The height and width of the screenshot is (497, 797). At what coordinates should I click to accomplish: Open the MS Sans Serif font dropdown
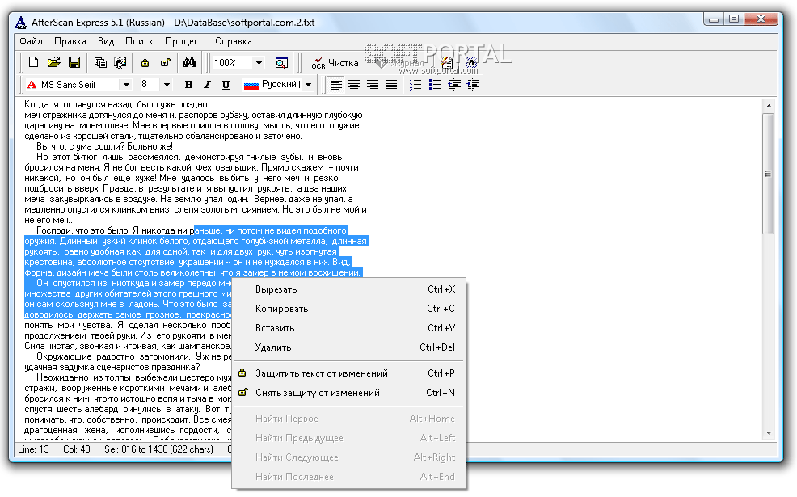[x=125, y=84]
